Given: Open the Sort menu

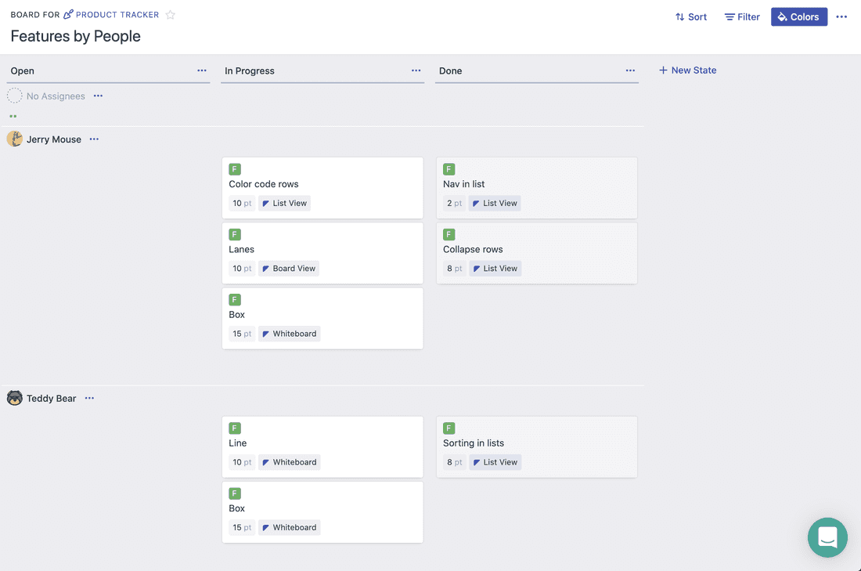Looking at the screenshot, I should (691, 16).
